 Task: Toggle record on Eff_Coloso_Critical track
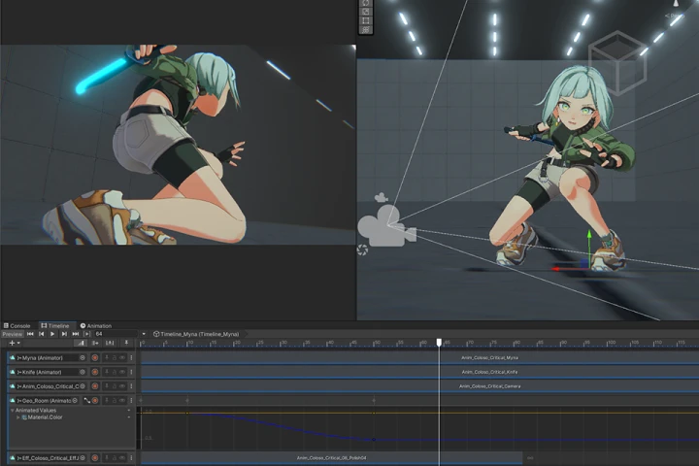click(x=95, y=458)
